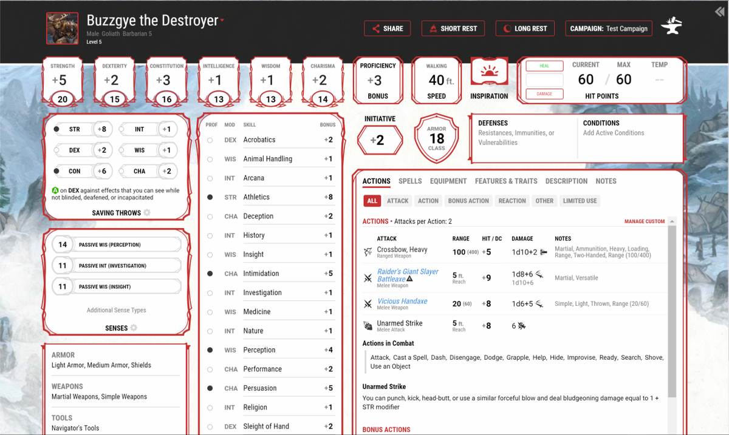Click the Unarmed Strike fist icon
This screenshot has width=729, height=435.
[x=368, y=326]
